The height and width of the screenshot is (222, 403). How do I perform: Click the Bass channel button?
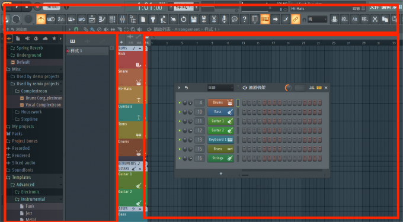coord(220,112)
